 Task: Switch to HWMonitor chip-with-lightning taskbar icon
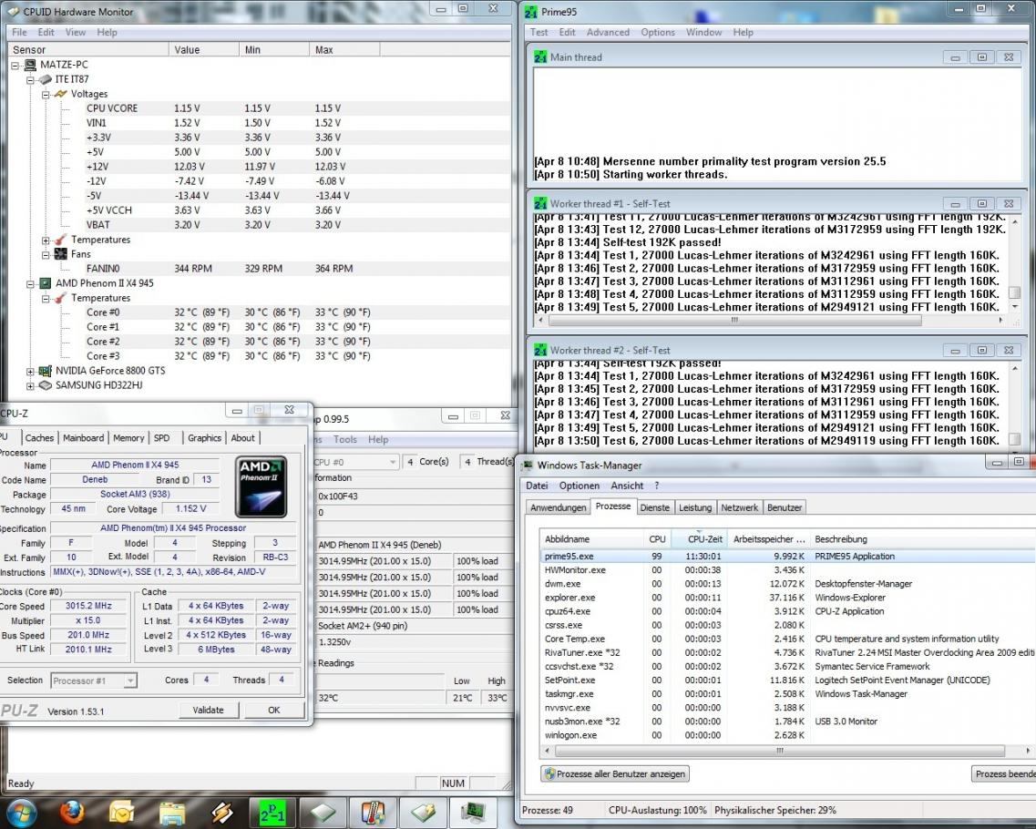pos(424,813)
